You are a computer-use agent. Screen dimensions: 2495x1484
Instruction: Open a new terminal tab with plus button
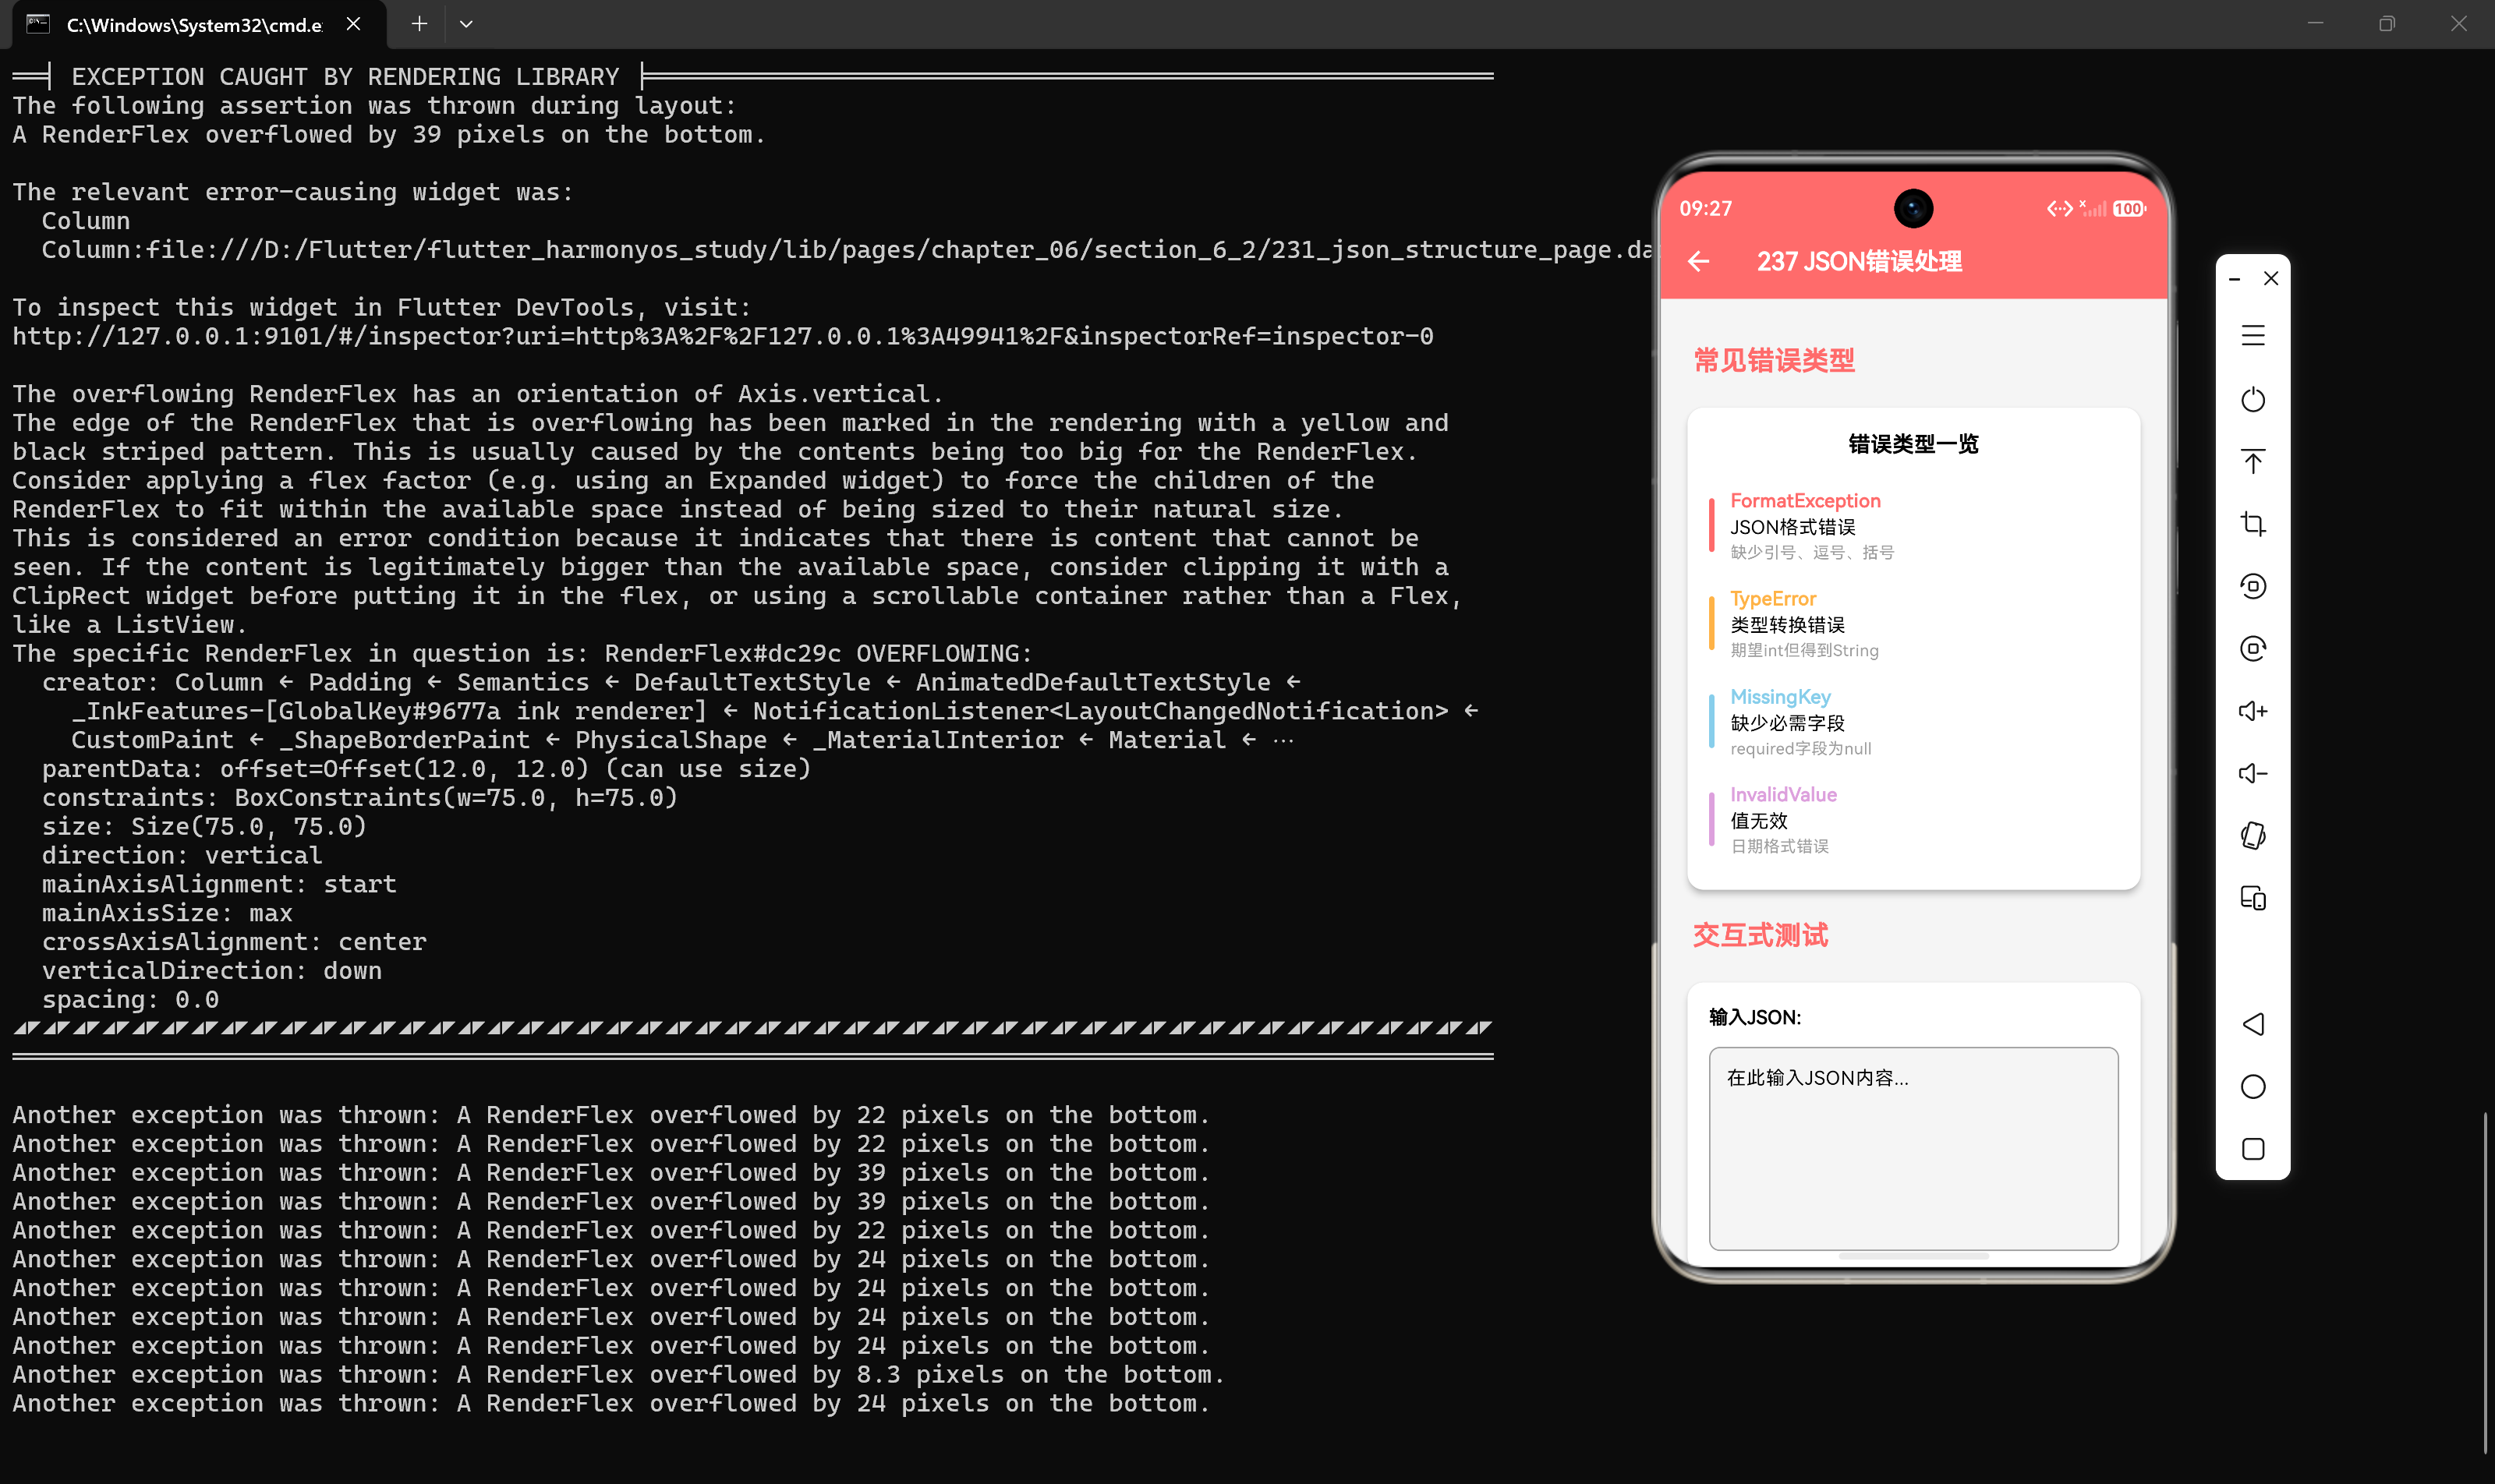(x=419, y=24)
